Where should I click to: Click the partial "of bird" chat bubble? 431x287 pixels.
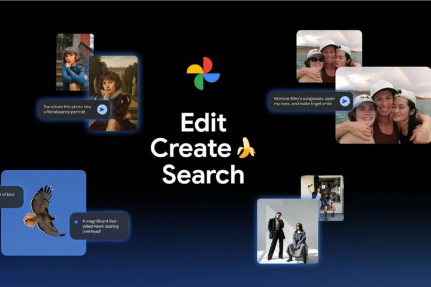click(11, 197)
